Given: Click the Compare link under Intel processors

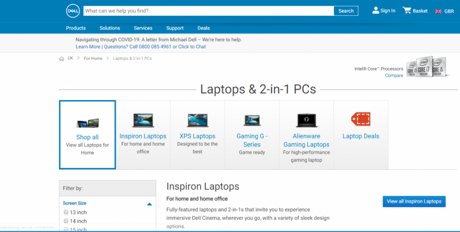Looking at the screenshot, I should pyautogui.click(x=394, y=76).
